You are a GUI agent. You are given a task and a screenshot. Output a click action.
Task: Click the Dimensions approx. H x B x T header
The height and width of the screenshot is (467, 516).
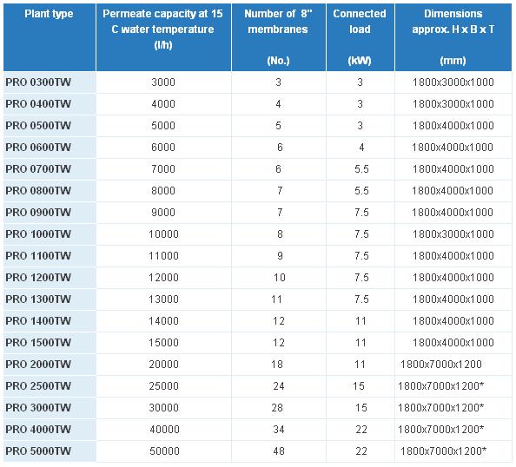point(453,37)
